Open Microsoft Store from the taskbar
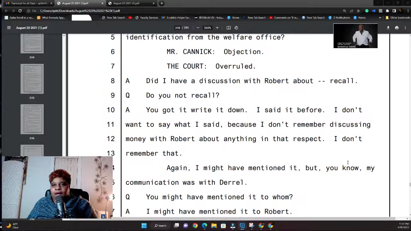Viewport: 411px width, 231px height. click(x=223, y=226)
